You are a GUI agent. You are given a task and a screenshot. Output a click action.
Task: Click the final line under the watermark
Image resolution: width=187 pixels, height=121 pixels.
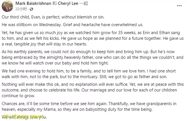pos(24,117)
